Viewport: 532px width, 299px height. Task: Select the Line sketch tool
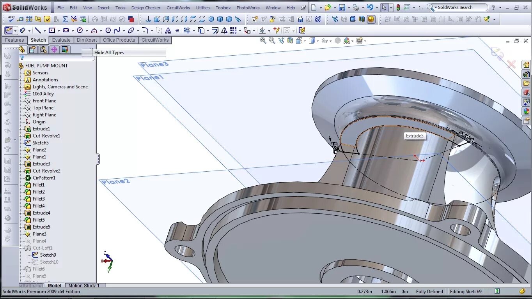[x=38, y=30]
